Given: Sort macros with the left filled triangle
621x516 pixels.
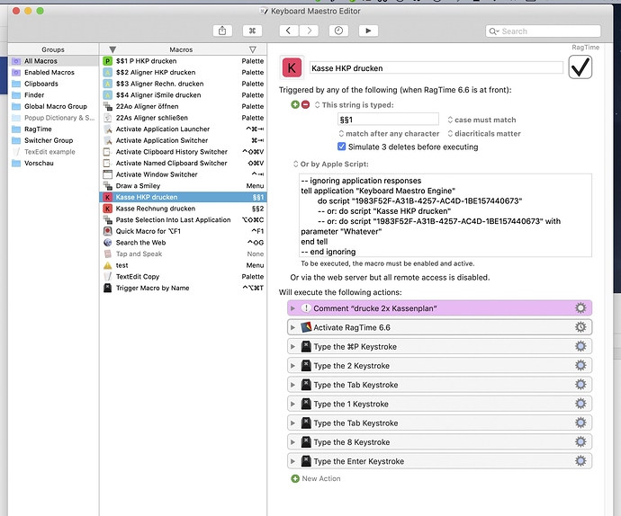Looking at the screenshot, I should (112, 49).
